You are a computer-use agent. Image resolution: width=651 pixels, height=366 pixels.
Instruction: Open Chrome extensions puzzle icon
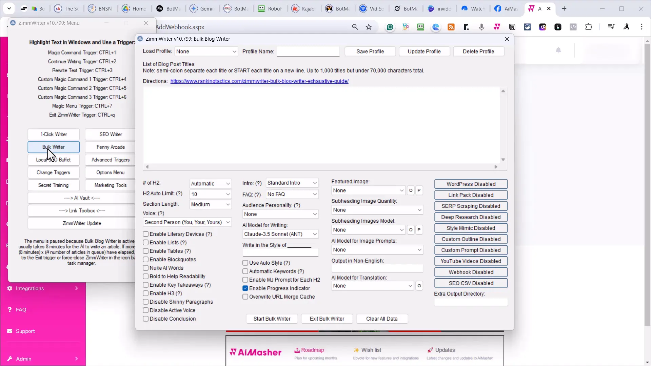click(589, 27)
